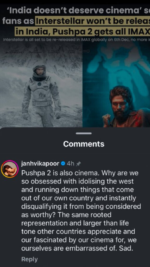Tap highlighted line 'in India, Pushpa 2 gets all IMAX'

82,31
